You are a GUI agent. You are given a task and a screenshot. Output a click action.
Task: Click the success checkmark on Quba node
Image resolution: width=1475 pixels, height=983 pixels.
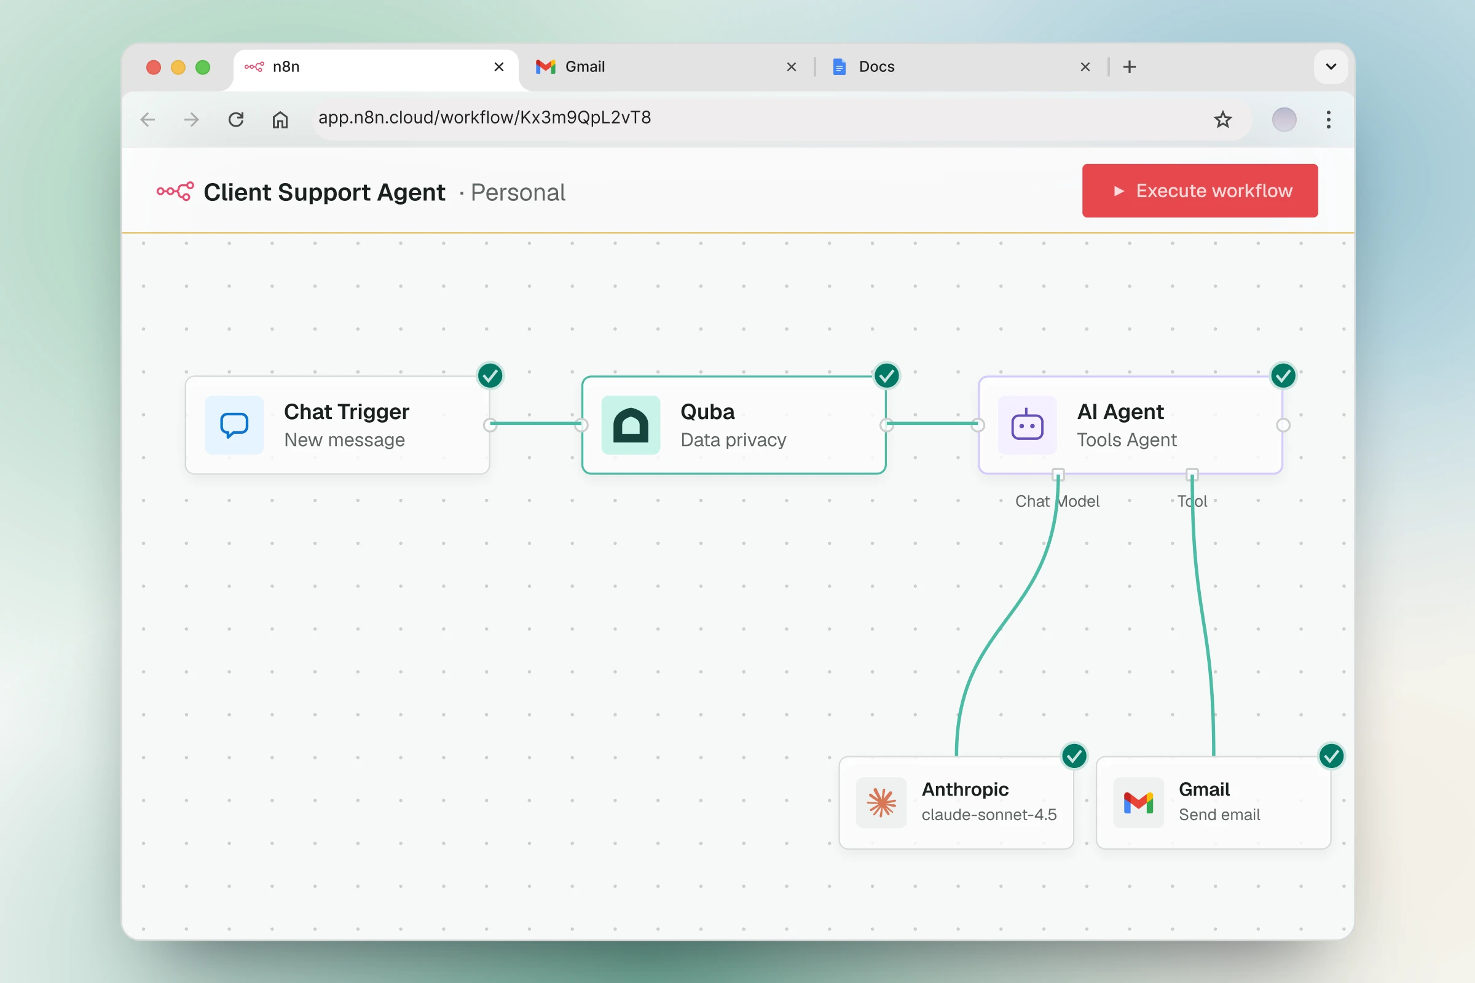pos(886,376)
